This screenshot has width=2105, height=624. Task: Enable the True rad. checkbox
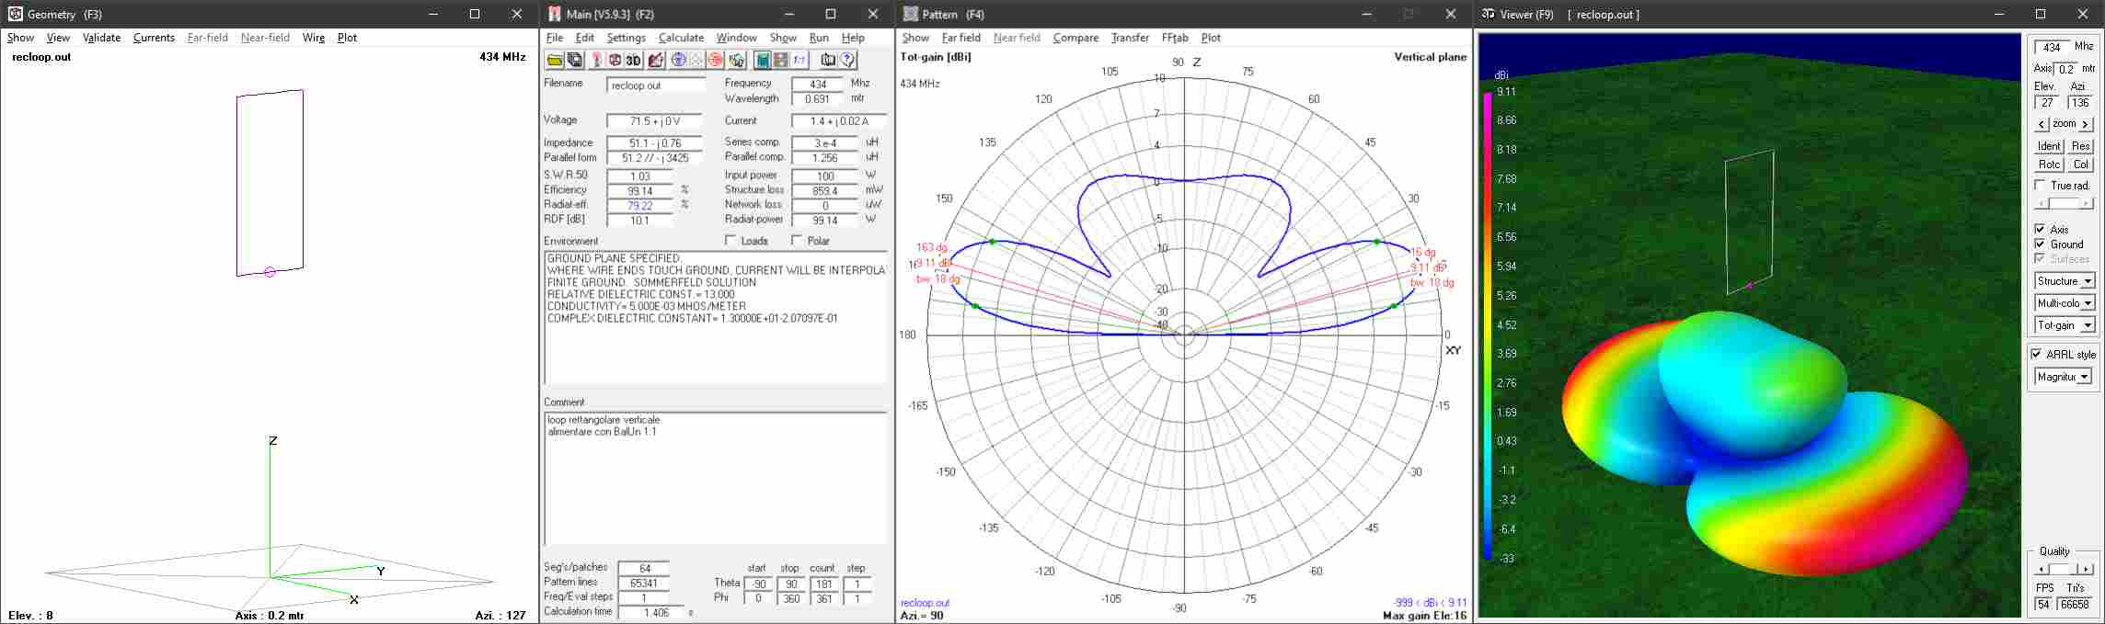click(x=2040, y=186)
